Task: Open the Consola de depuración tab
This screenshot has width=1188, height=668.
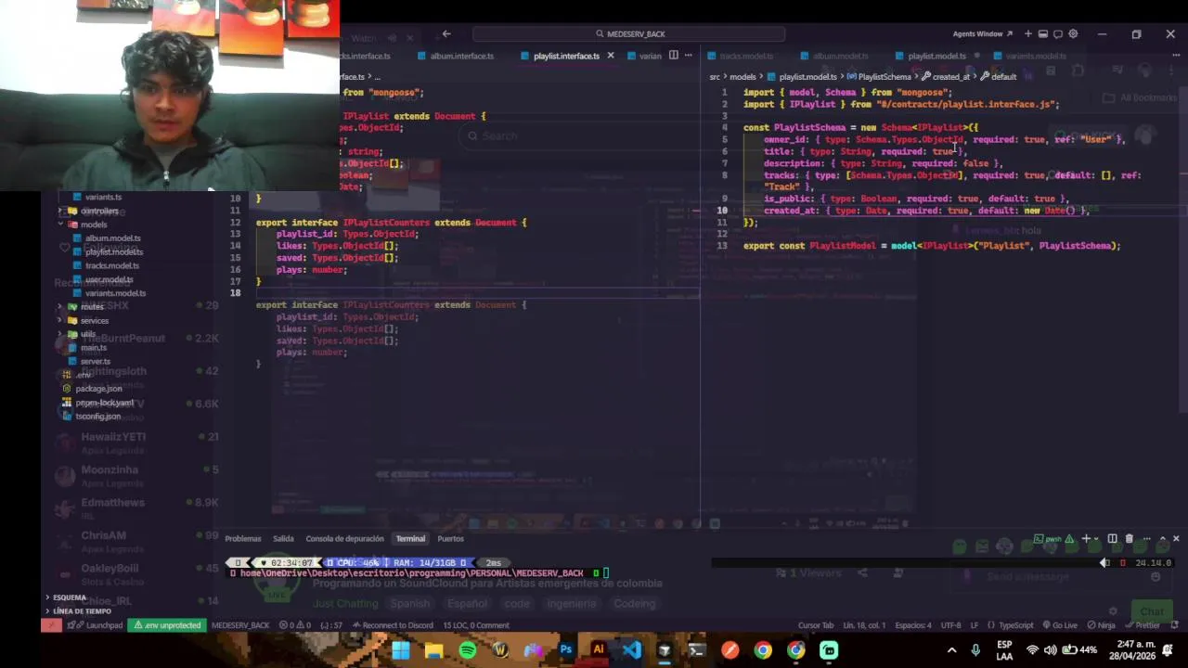Action: click(344, 539)
